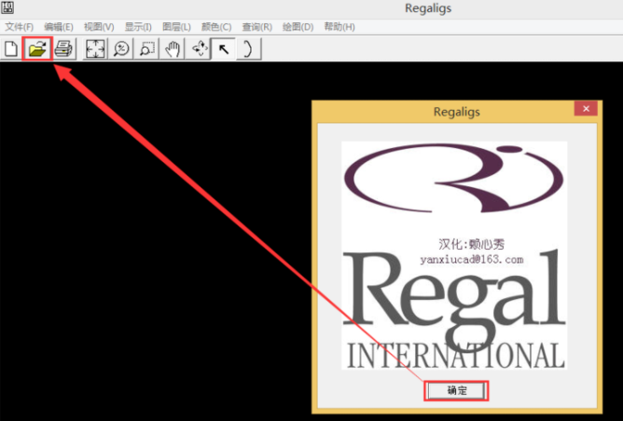Open the 颜色(C) menu
The image size is (623, 421).
[216, 27]
